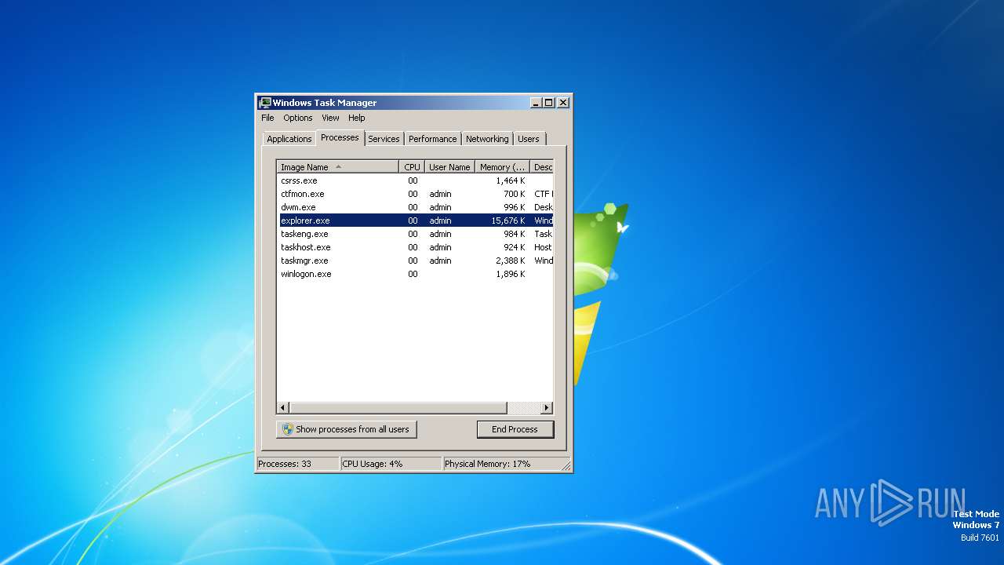Click the horizontal scrollbar left arrow
Image resolution: width=1004 pixels, height=565 pixels.
[x=284, y=408]
